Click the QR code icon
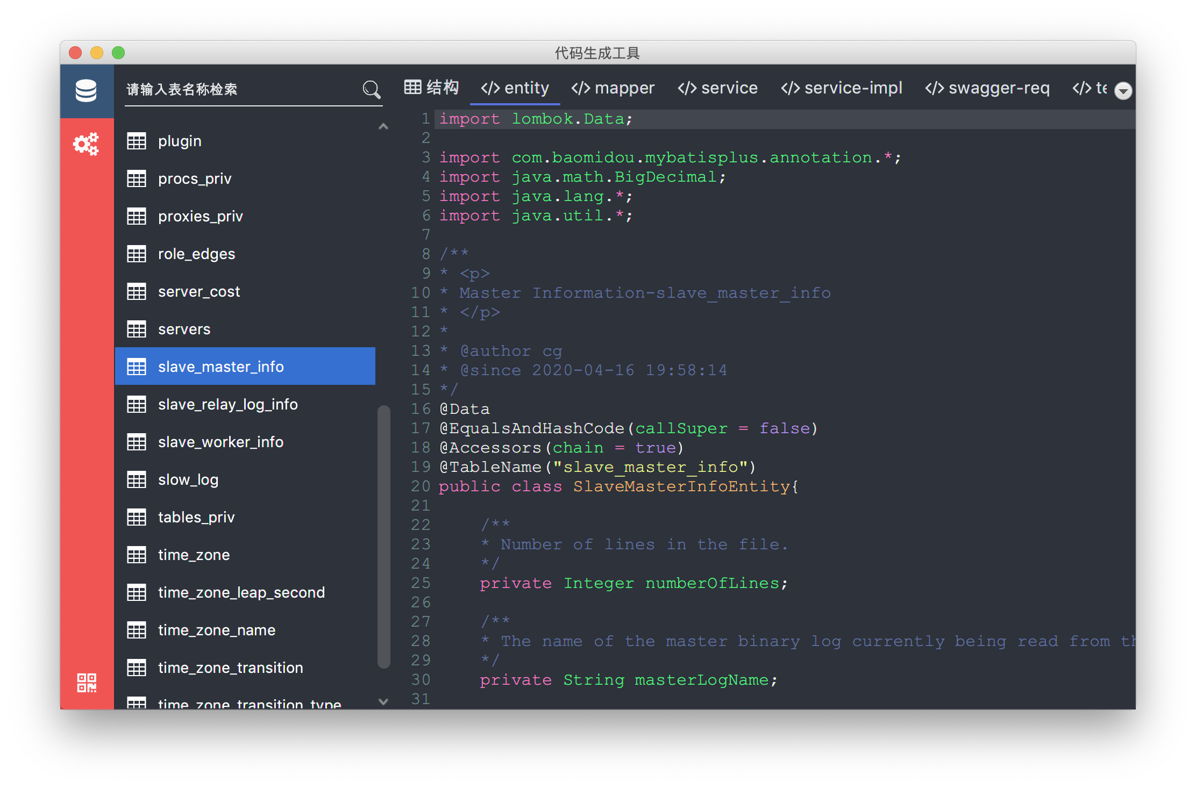The image size is (1196, 789). tap(86, 683)
